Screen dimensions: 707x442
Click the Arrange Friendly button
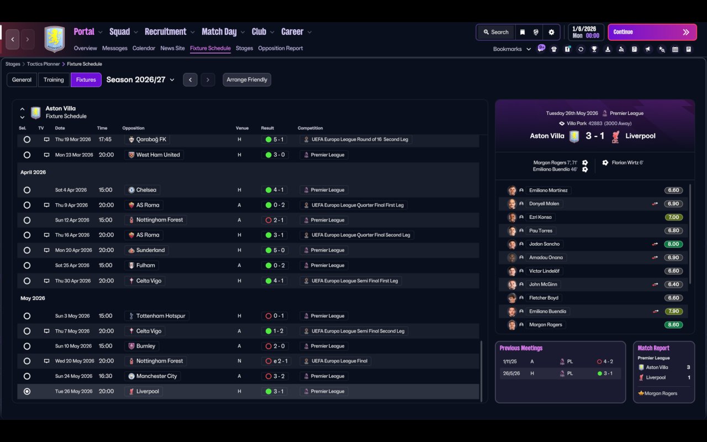pos(247,80)
